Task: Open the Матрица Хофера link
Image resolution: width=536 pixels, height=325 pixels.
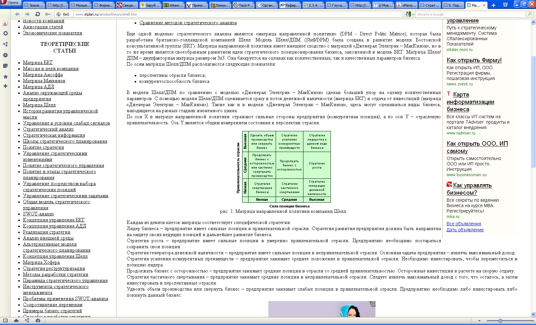Action: (x=41, y=262)
